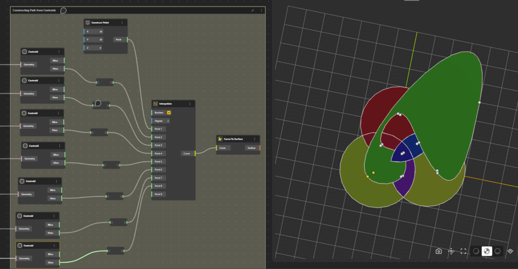Open the Construct Point node options menu

(x=123, y=23)
